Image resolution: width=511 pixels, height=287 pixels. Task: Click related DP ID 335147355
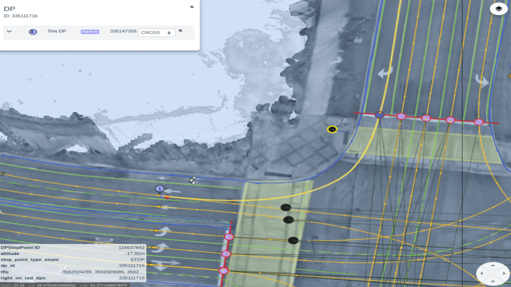(x=123, y=32)
